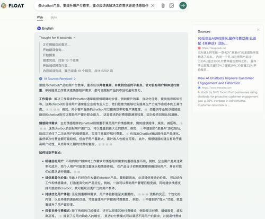Click the '探索多种付费模式' bullet heading

click(x=58, y=211)
